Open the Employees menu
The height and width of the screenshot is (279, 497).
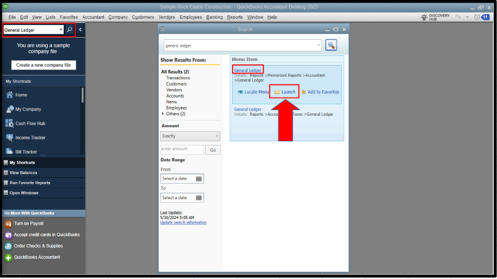(191, 17)
